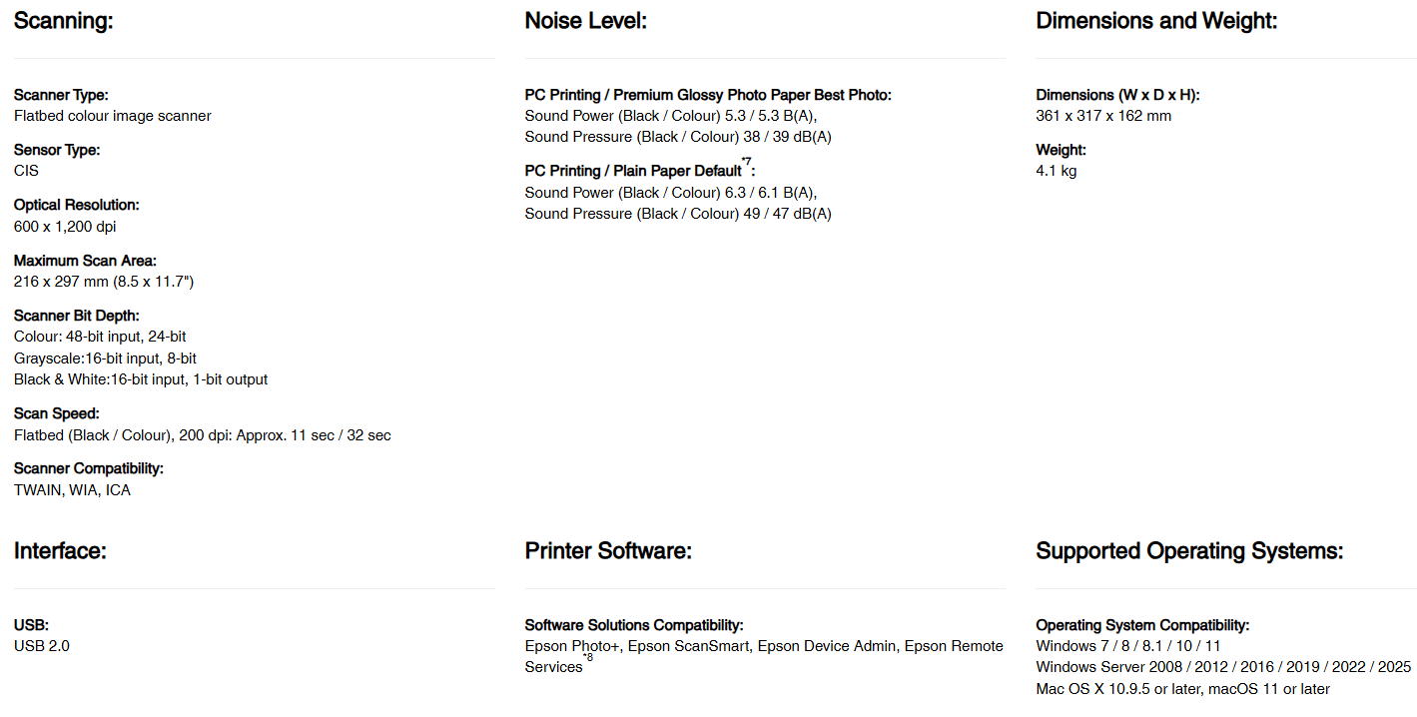Image resolution: width=1417 pixels, height=717 pixels.
Task: Click the Sensor Type value CIS
Action: (26, 171)
